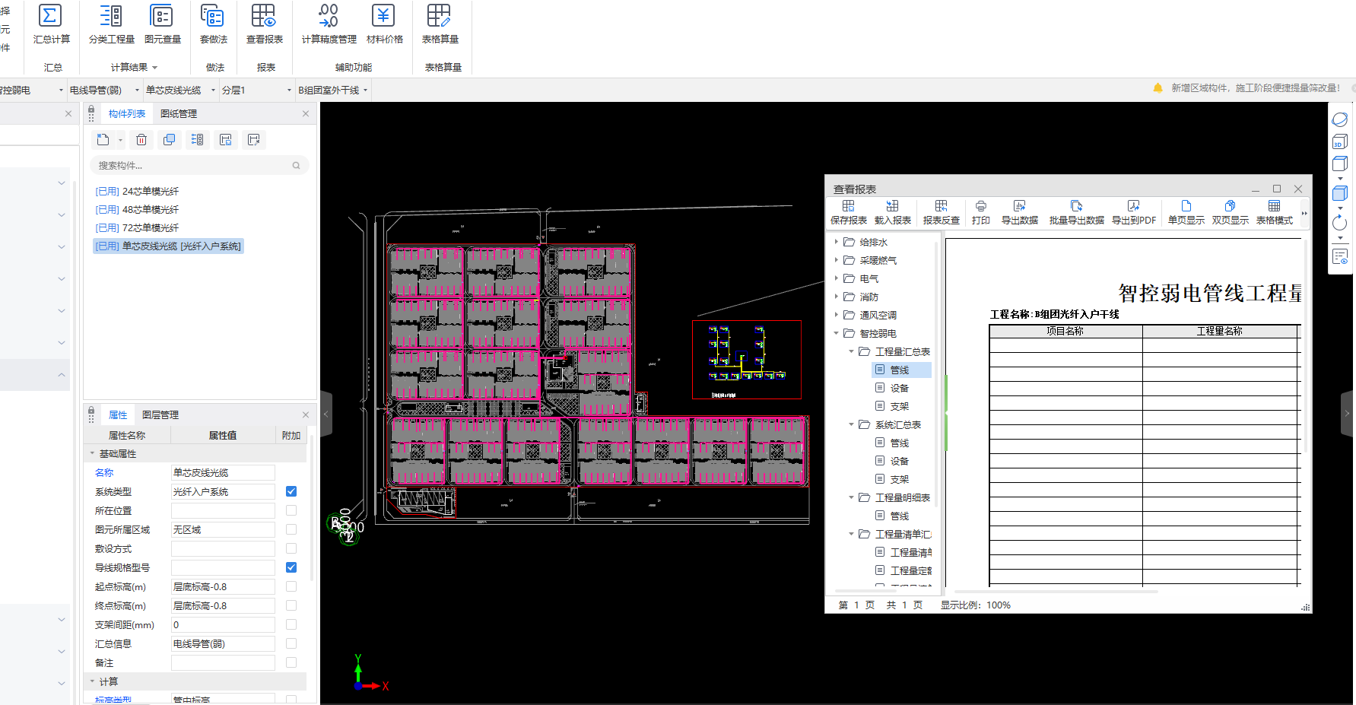Click the expand arrow on canvas right edge

[1347, 414]
